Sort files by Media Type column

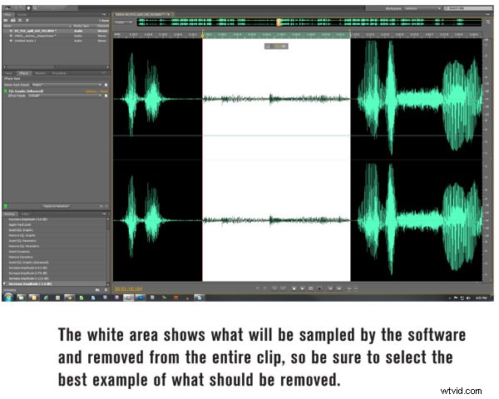click(x=82, y=26)
